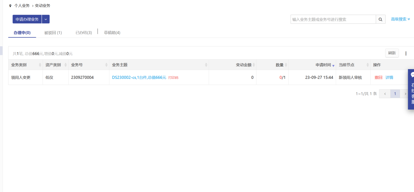Click the 申请办理业务 button

27,19
